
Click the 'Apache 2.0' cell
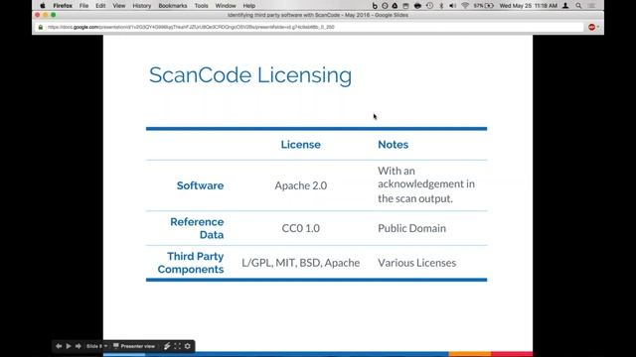click(x=300, y=185)
